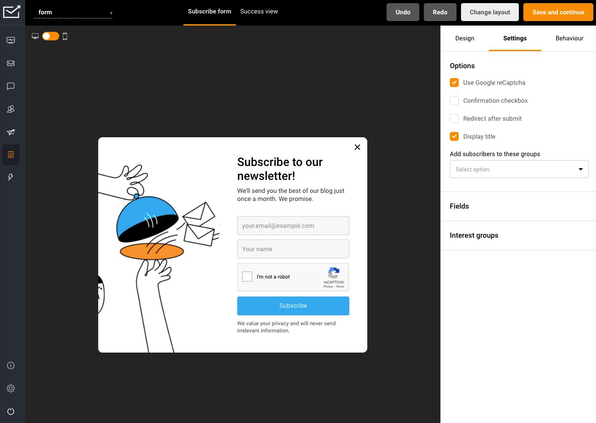Open the Behaviour tab
This screenshot has width=596, height=423.
coord(569,38)
